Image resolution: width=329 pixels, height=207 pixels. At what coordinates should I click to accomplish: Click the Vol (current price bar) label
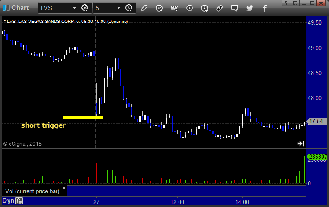coord(32,191)
